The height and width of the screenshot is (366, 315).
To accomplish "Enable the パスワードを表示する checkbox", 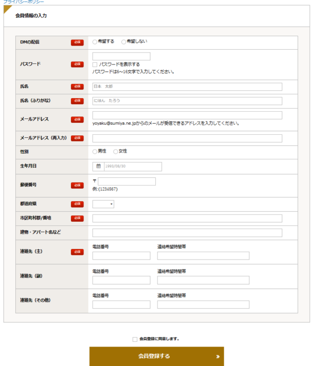I will 94,64.
